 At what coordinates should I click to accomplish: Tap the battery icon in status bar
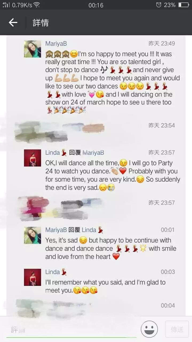point(183,5)
